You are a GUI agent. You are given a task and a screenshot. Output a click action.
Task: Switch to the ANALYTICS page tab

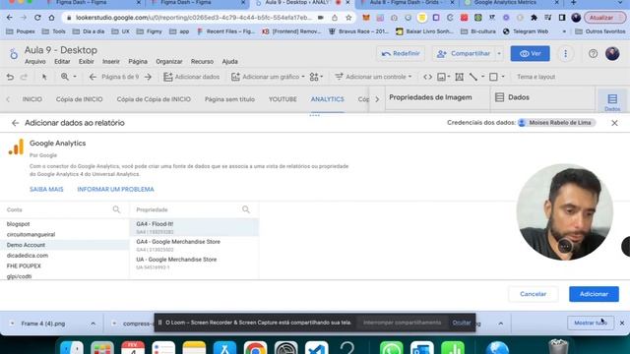pos(328,99)
